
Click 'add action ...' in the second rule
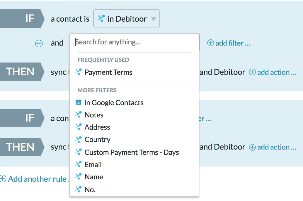277,147
